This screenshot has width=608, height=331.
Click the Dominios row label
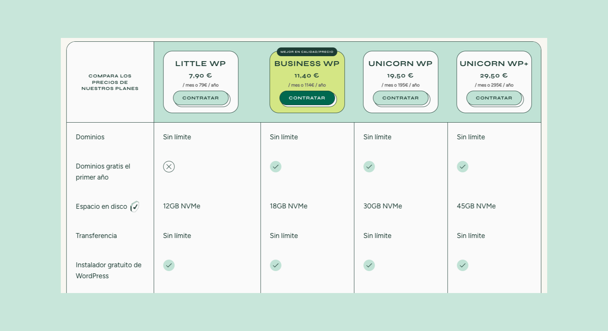point(90,137)
